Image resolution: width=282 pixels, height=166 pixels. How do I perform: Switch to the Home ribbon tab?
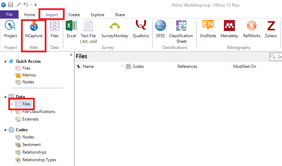[x=30, y=15]
